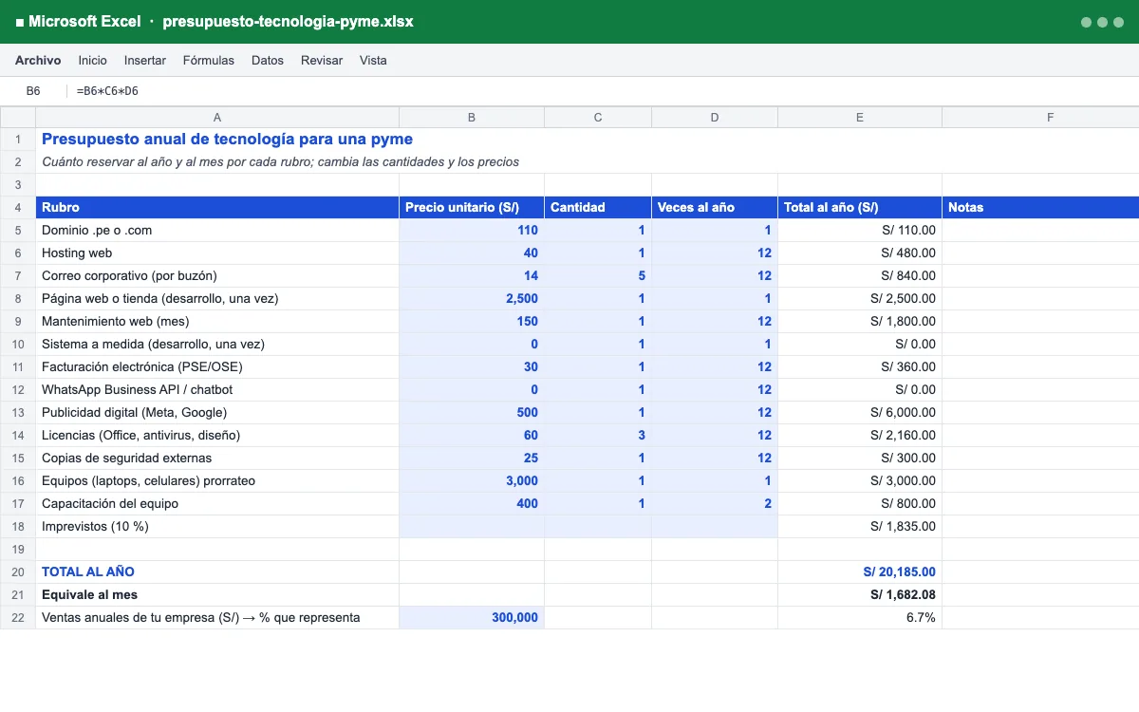1139x712 pixels.
Task: Select Dominio unit price 110
Action: coord(472,230)
